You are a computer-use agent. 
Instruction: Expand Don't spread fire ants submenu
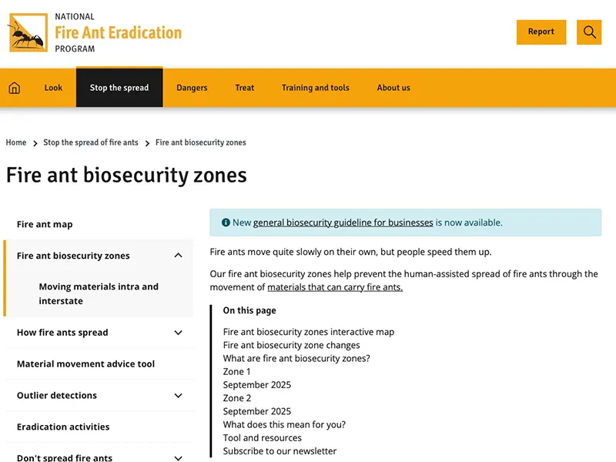point(178,457)
